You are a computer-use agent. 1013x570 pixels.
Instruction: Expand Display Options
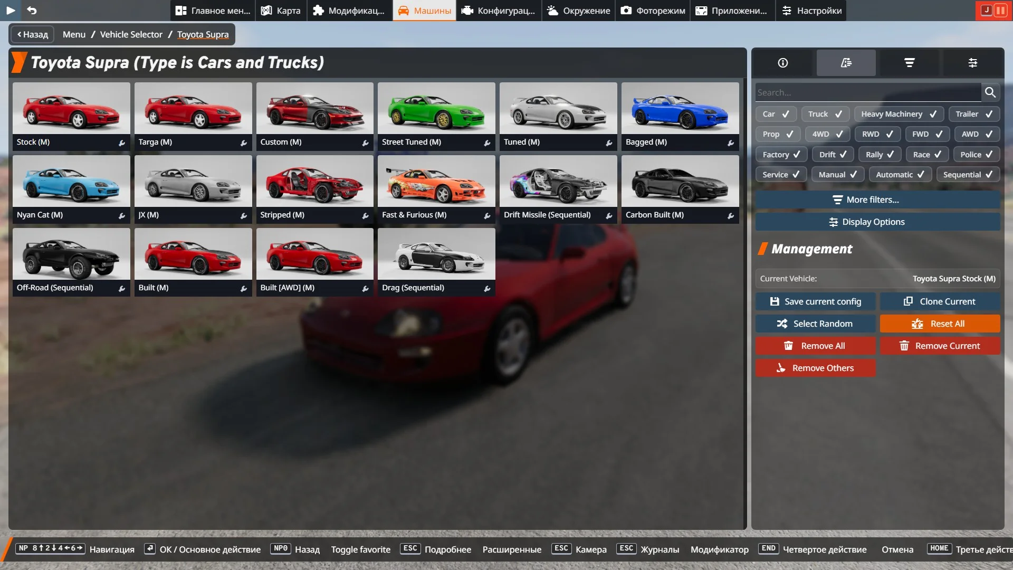(877, 222)
